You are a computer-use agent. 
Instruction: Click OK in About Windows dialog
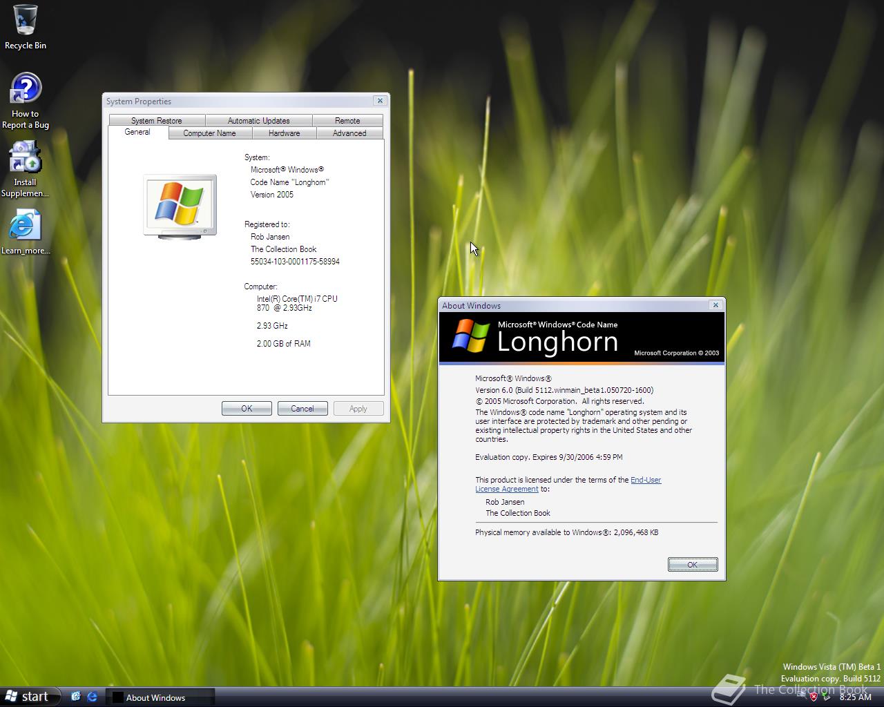[693, 565]
